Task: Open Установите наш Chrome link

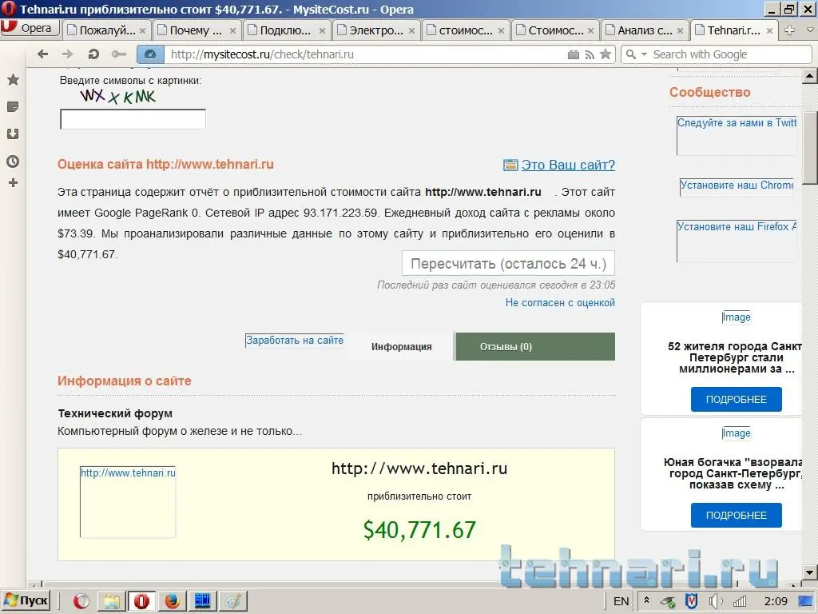Action: coord(737,187)
